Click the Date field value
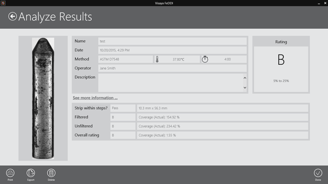 click(172, 50)
